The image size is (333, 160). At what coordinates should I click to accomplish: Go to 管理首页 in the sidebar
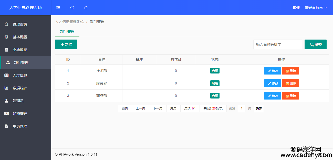[20, 24]
